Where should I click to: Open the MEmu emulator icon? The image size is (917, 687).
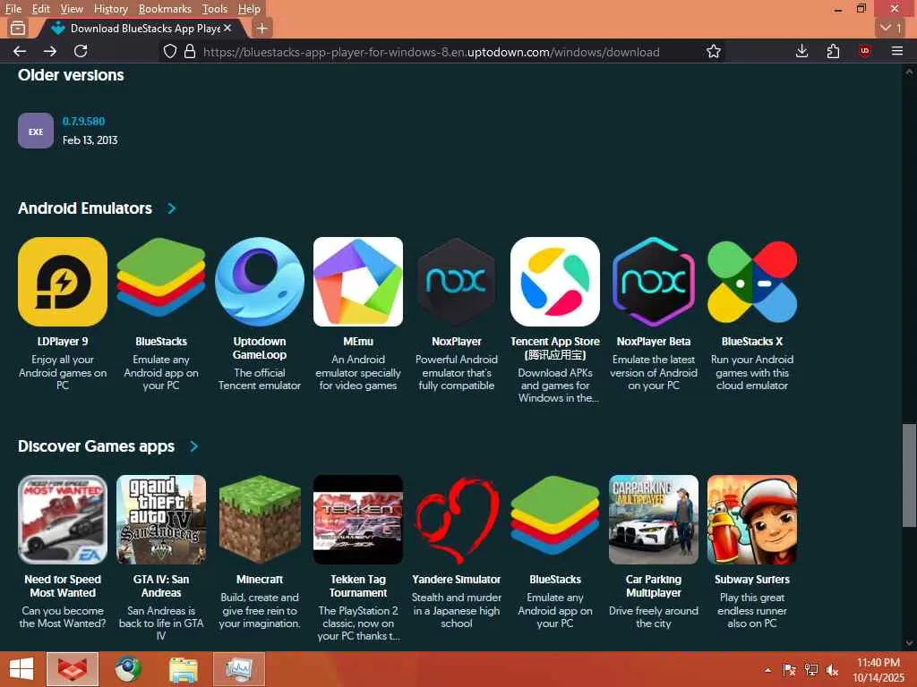(x=358, y=282)
